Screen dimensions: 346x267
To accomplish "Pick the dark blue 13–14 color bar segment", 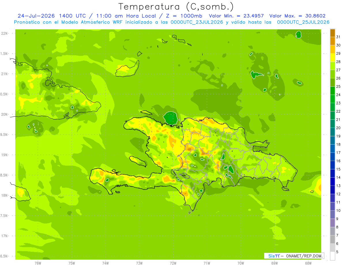I will 332,181.
